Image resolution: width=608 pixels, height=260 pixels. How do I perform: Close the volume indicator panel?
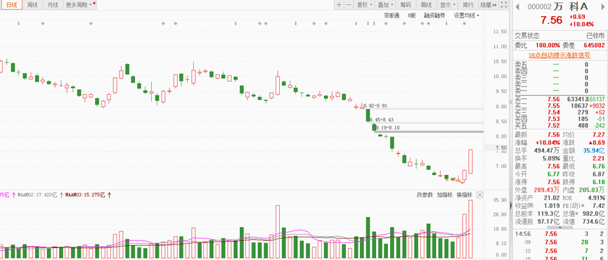pyautogui.click(x=479, y=195)
